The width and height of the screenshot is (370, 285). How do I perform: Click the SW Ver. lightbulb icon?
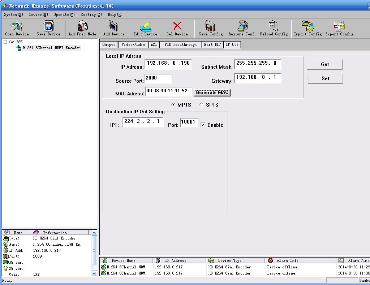[6, 268]
